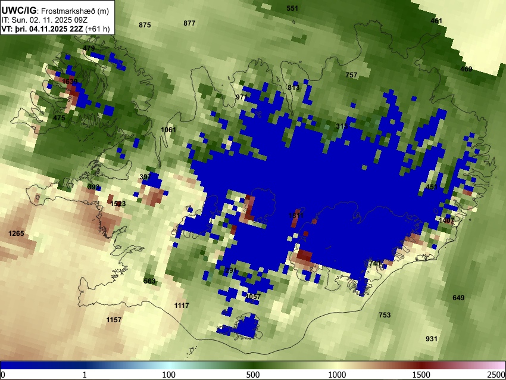
Task: Click the 551 value on the map
Action: 292,8
